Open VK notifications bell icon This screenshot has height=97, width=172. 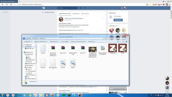(81, 8)
